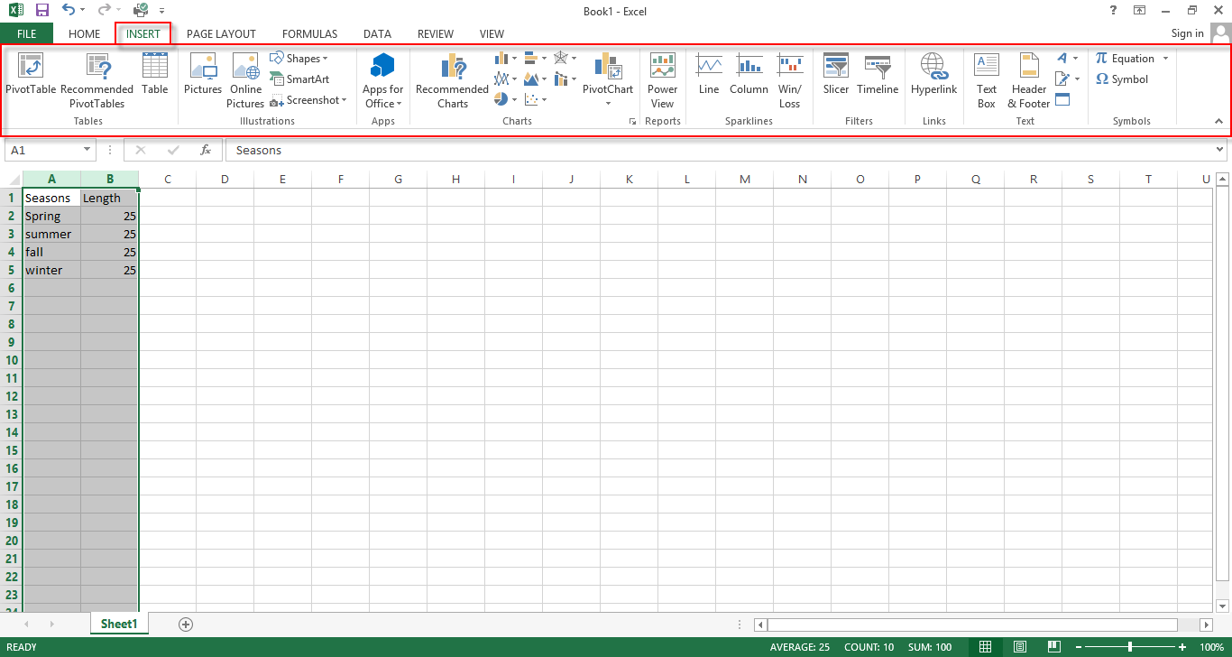Expand the Bar chart dropdown

pyautogui.click(x=543, y=59)
